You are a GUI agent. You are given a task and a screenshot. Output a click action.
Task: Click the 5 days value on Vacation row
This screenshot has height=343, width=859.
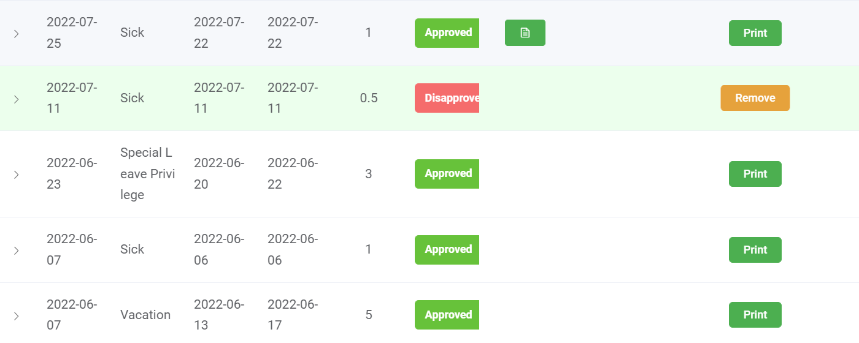click(x=368, y=315)
